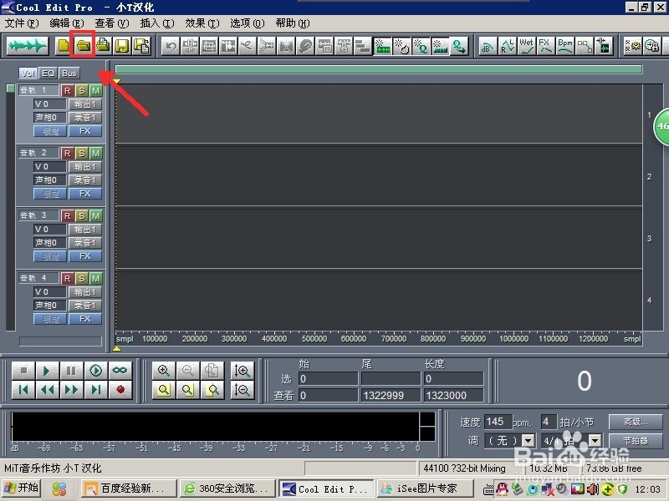This screenshot has height=501, width=669.
Task: Switch to the EQ tab
Action: click(x=49, y=73)
